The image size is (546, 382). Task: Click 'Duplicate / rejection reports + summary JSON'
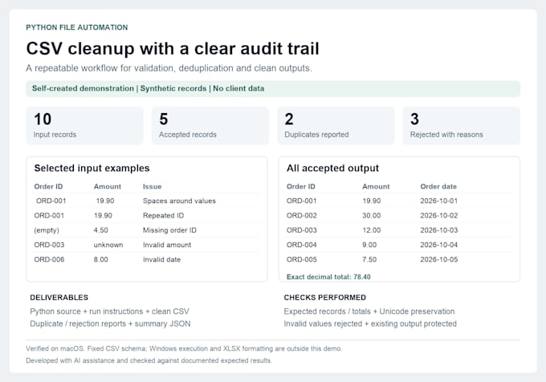110,324
